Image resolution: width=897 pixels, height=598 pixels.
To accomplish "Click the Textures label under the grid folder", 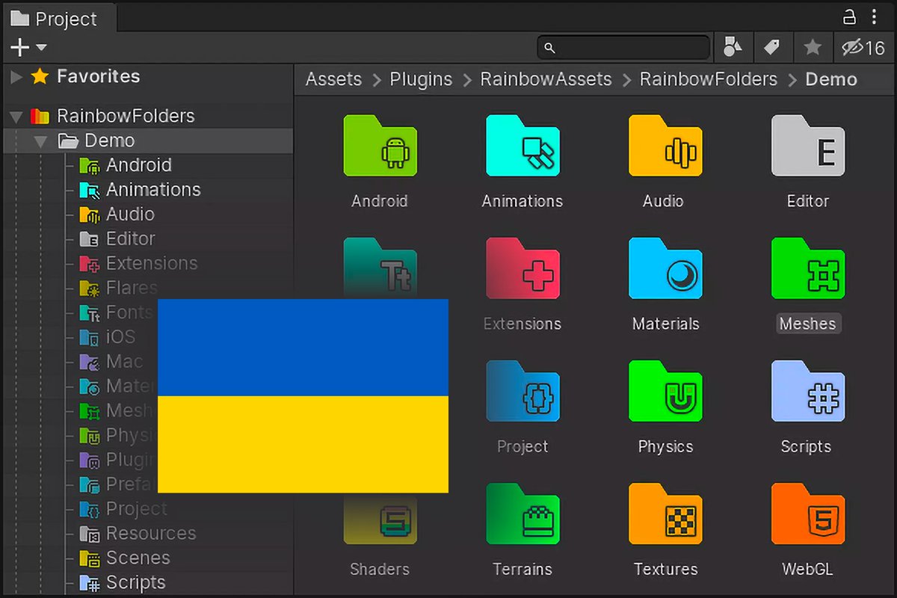I will coord(665,569).
